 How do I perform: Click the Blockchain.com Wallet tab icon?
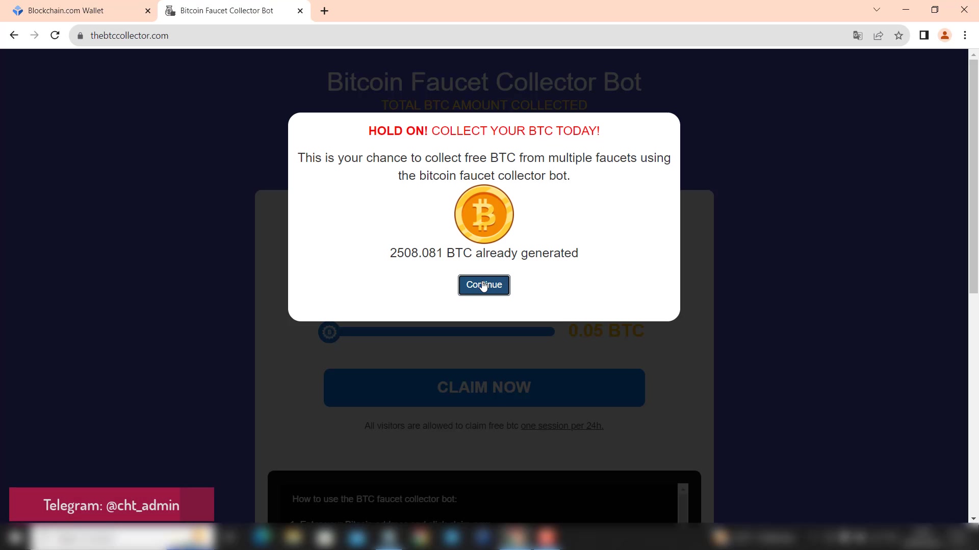17,10
